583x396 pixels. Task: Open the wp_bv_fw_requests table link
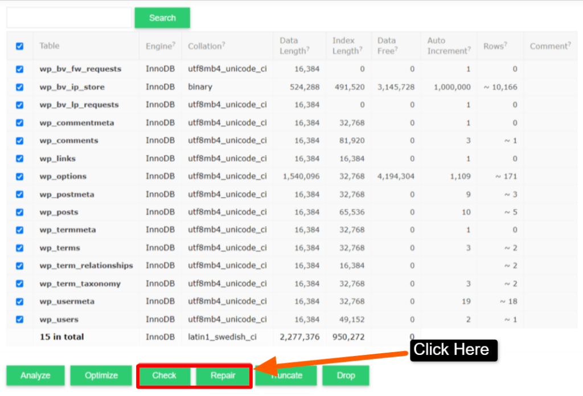[80, 69]
